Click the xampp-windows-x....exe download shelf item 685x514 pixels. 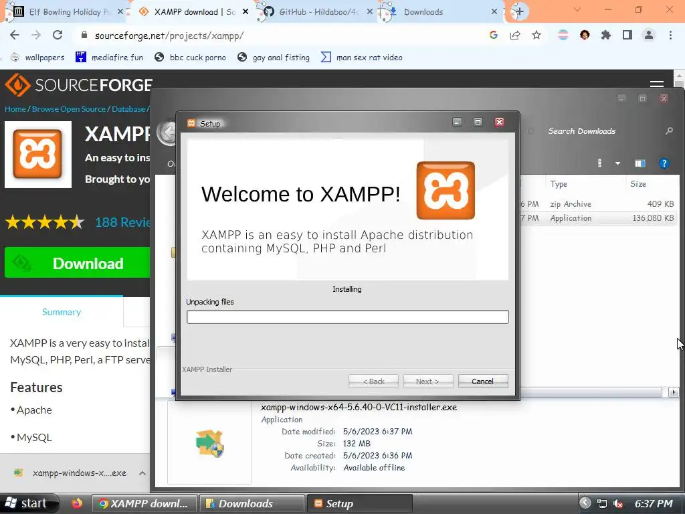coord(70,473)
